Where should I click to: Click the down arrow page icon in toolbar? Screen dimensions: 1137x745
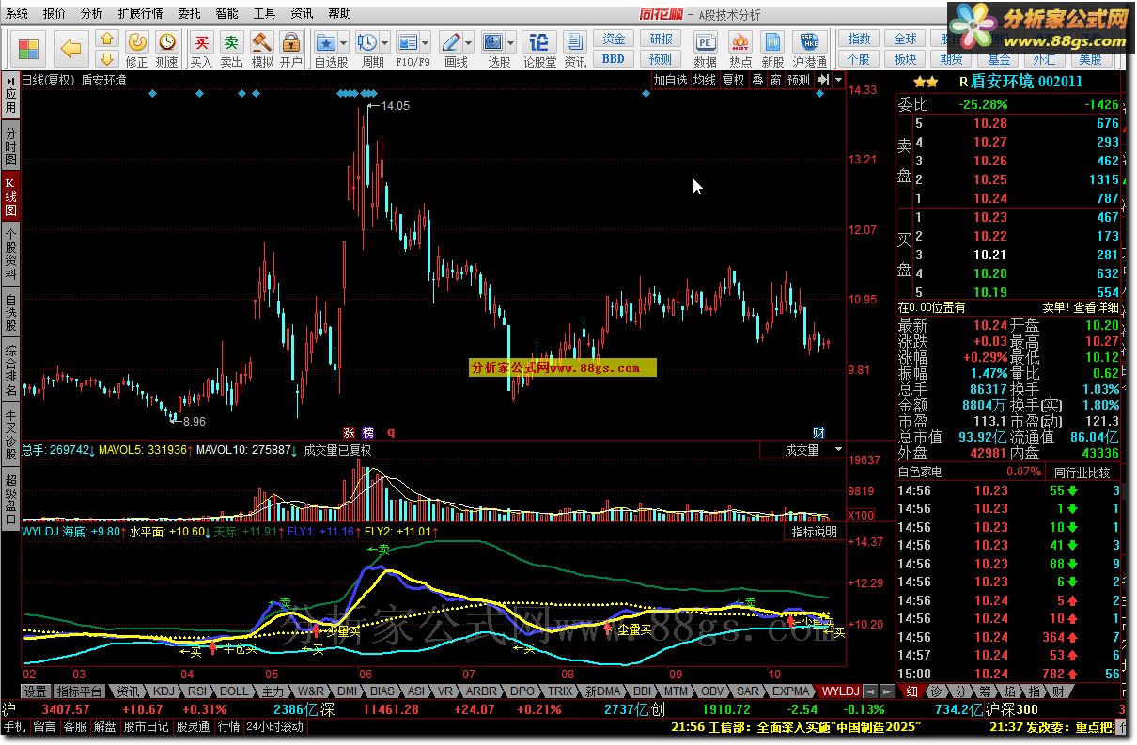click(107, 58)
